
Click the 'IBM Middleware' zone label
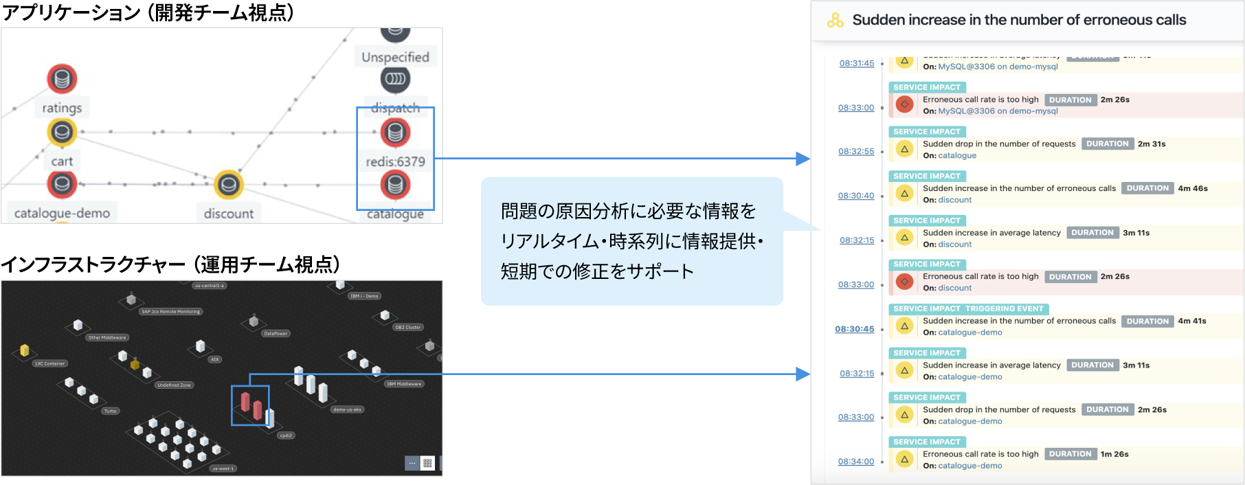(404, 384)
